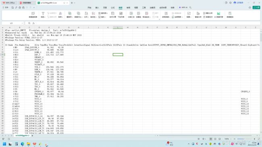
Task: Click the Save icon in quick access toolbar
Action: click(12, 8)
